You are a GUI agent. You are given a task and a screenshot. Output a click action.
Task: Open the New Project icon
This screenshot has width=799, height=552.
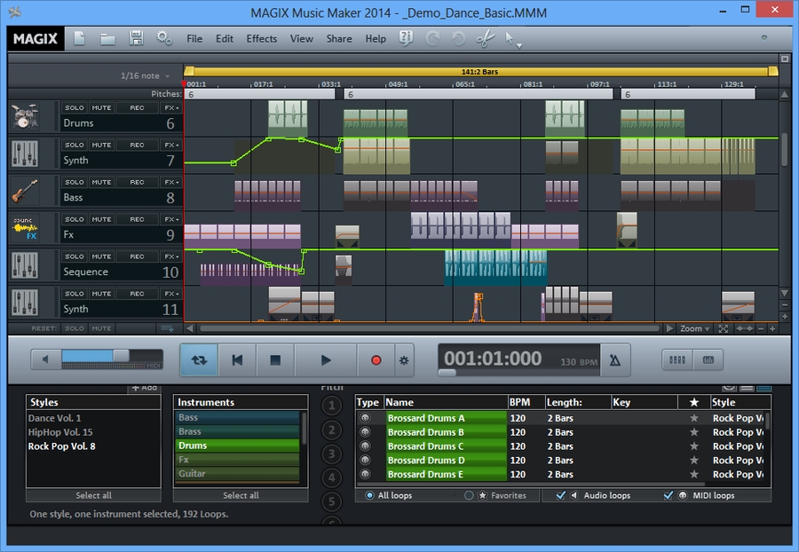click(x=78, y=38)
